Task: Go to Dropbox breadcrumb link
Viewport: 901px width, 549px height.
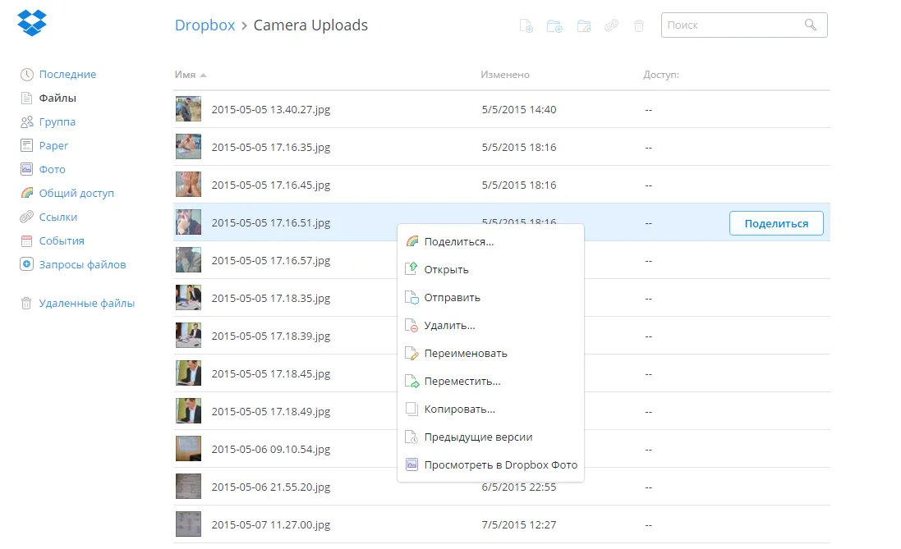Action: point(205,25)
